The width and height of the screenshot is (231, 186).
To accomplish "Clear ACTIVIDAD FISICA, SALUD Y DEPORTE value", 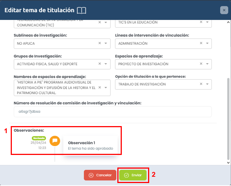I will click(x=100, y=64).
